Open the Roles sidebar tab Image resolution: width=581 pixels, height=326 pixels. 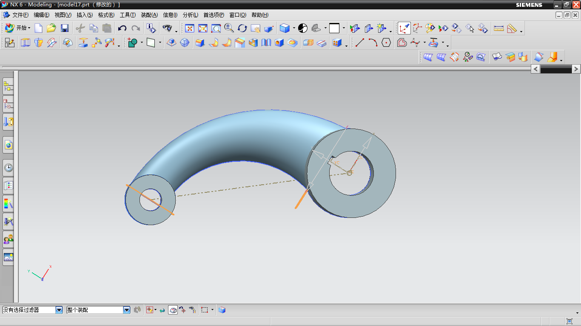pos(9,240)
